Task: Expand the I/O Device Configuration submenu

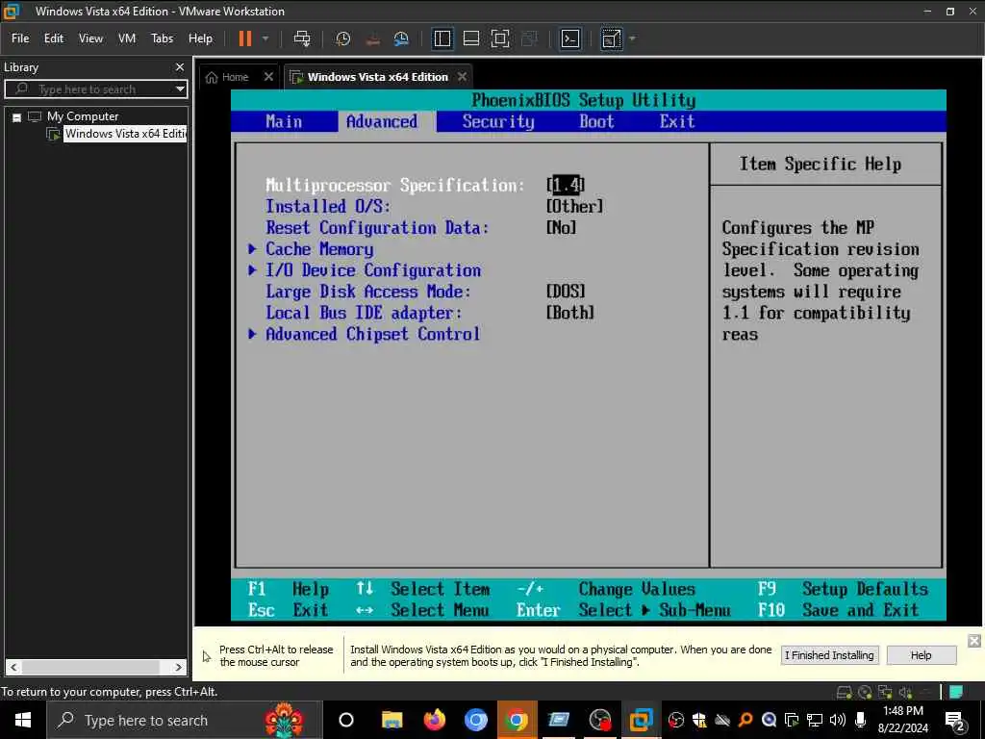Action: pos(373,270)
